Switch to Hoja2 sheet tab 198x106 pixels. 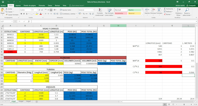[x=21, y=101]
